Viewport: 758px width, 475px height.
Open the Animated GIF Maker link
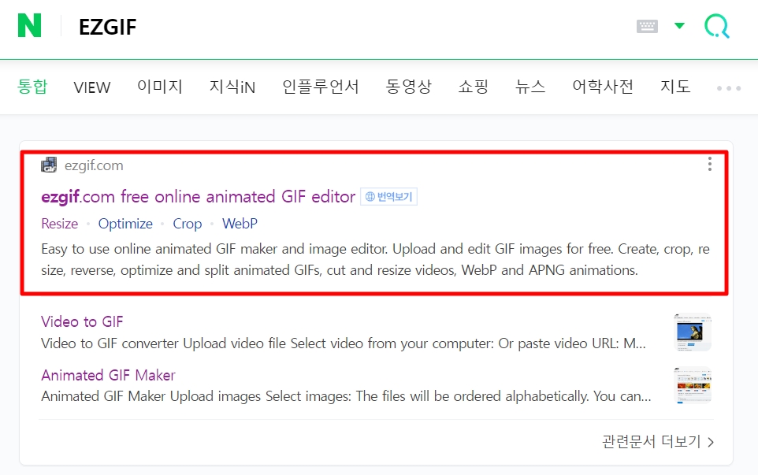[x=108, y=375]
